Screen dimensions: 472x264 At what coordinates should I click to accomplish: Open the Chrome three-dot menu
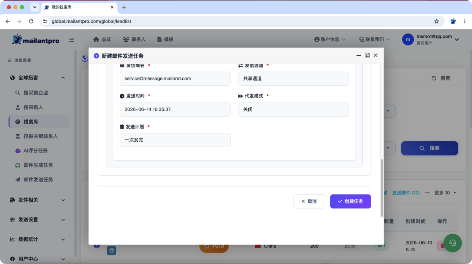[465, 21]
